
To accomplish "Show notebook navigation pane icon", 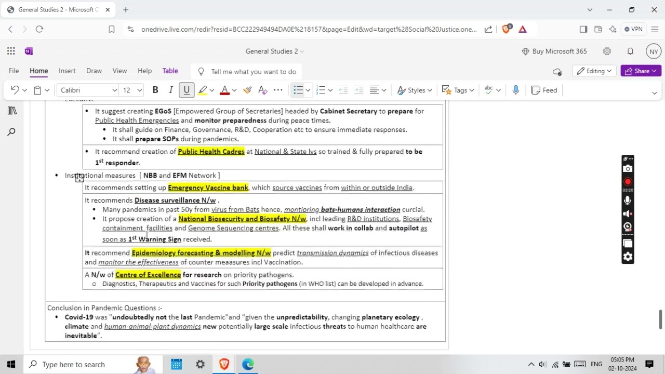I will pos(11,111).
